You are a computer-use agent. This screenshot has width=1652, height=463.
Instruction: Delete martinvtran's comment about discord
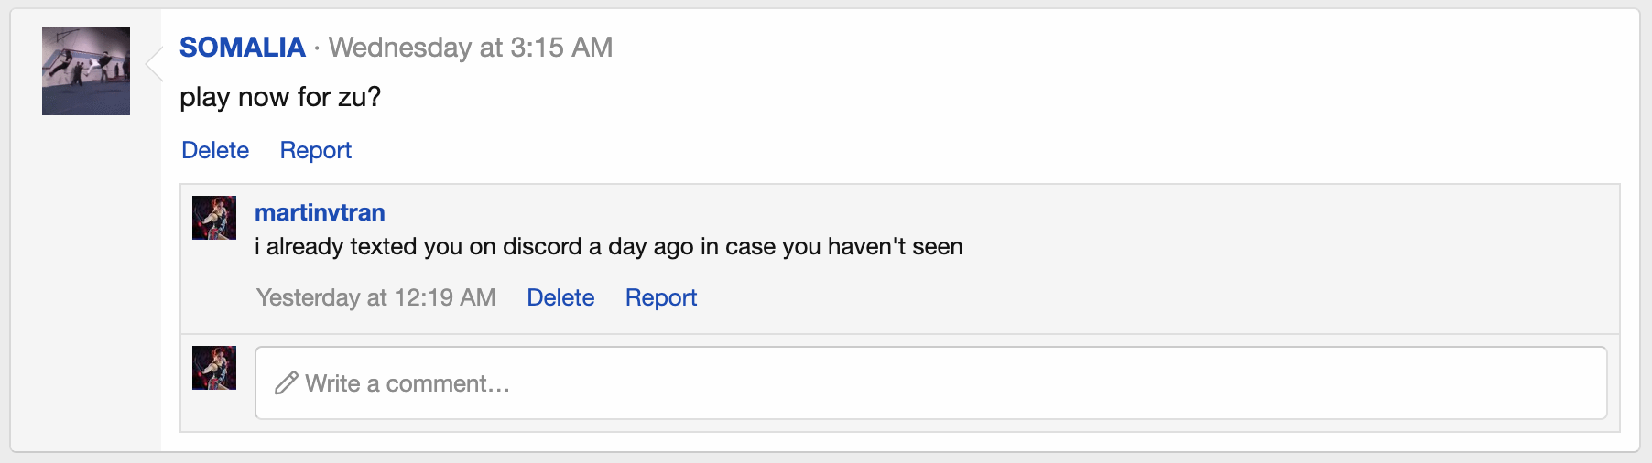tap(560, 297)
